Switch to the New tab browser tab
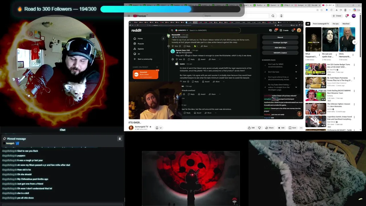The image size is (366, 206). (x=315, y=5)
